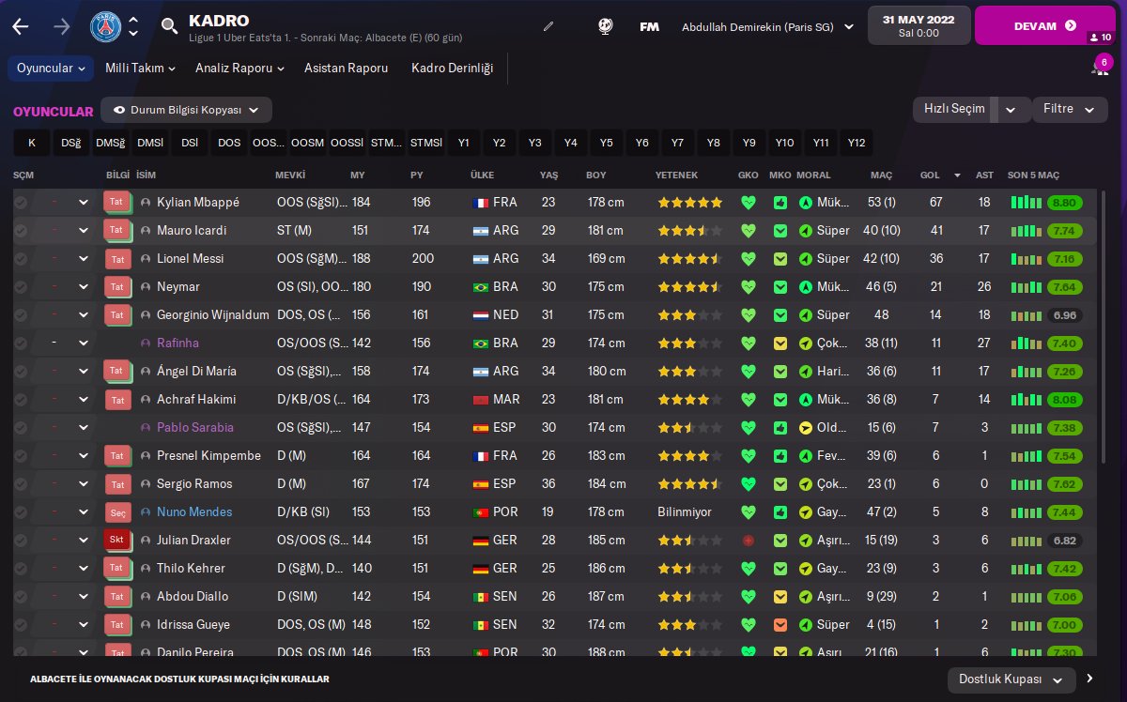The height and width of the screenshot is (702, 1127).
Task: Open the Analiz Raporu menu
Action: click(239, 69)
